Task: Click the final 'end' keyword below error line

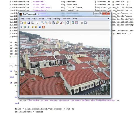Action: (17, 103)
